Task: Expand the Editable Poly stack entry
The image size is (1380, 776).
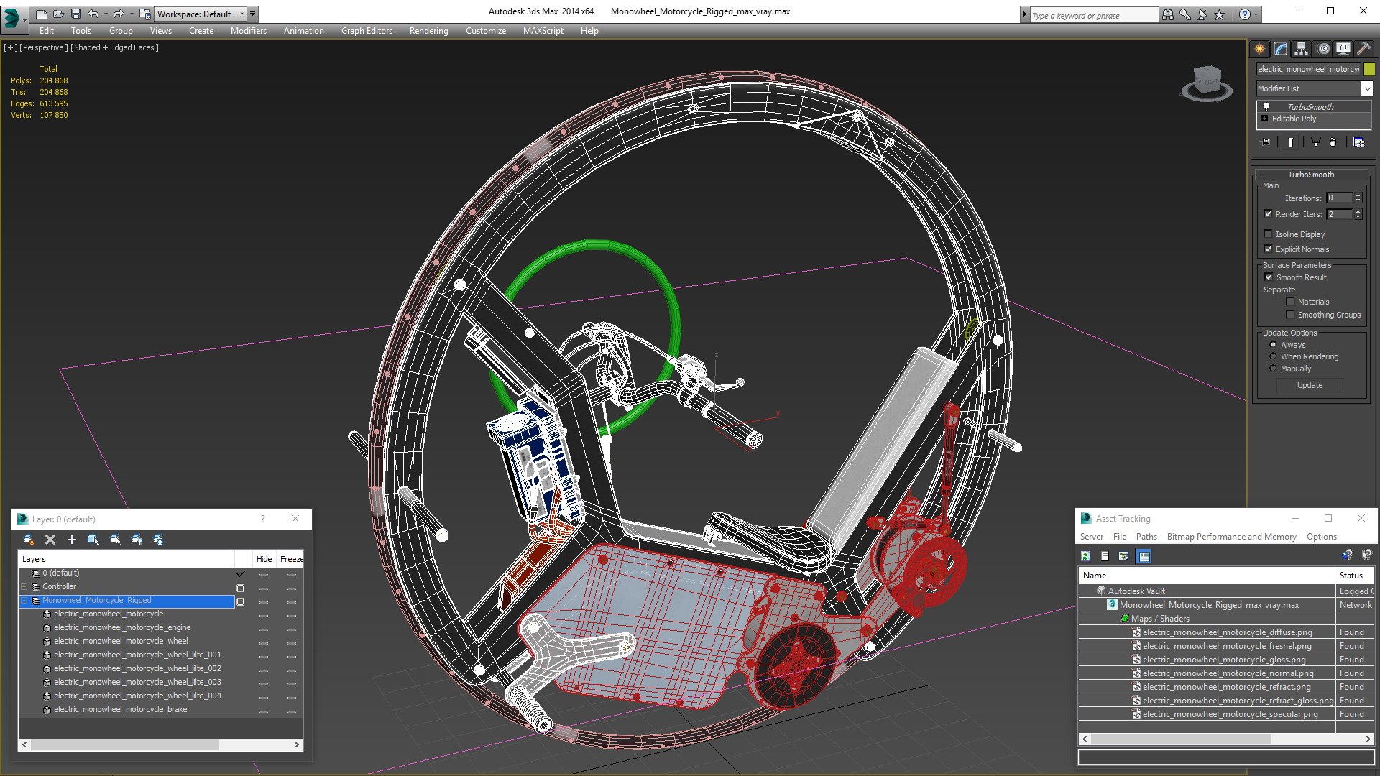Action: coord(1264,119)
